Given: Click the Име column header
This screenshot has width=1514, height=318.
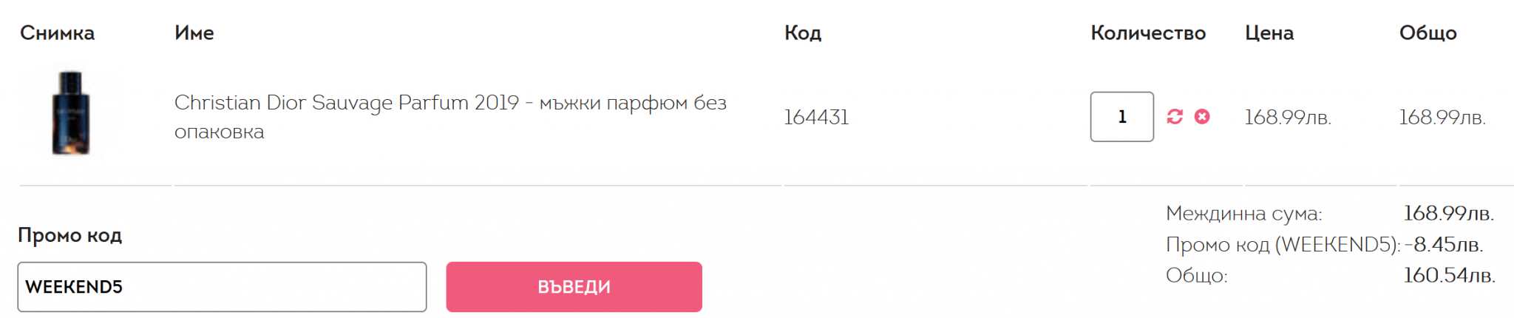Looking at the screenshot, I should click(194, 33).
